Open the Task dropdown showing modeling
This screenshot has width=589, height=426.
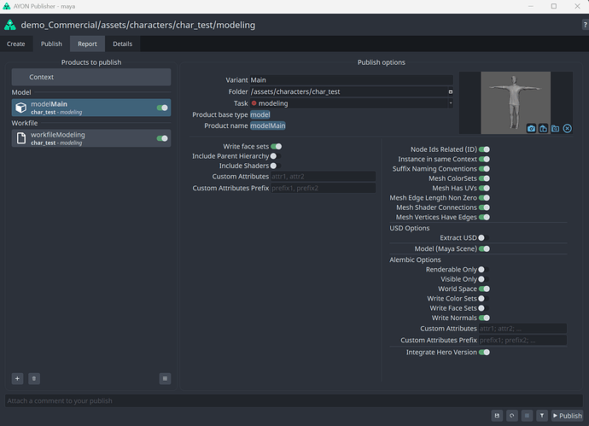[351, 103]
